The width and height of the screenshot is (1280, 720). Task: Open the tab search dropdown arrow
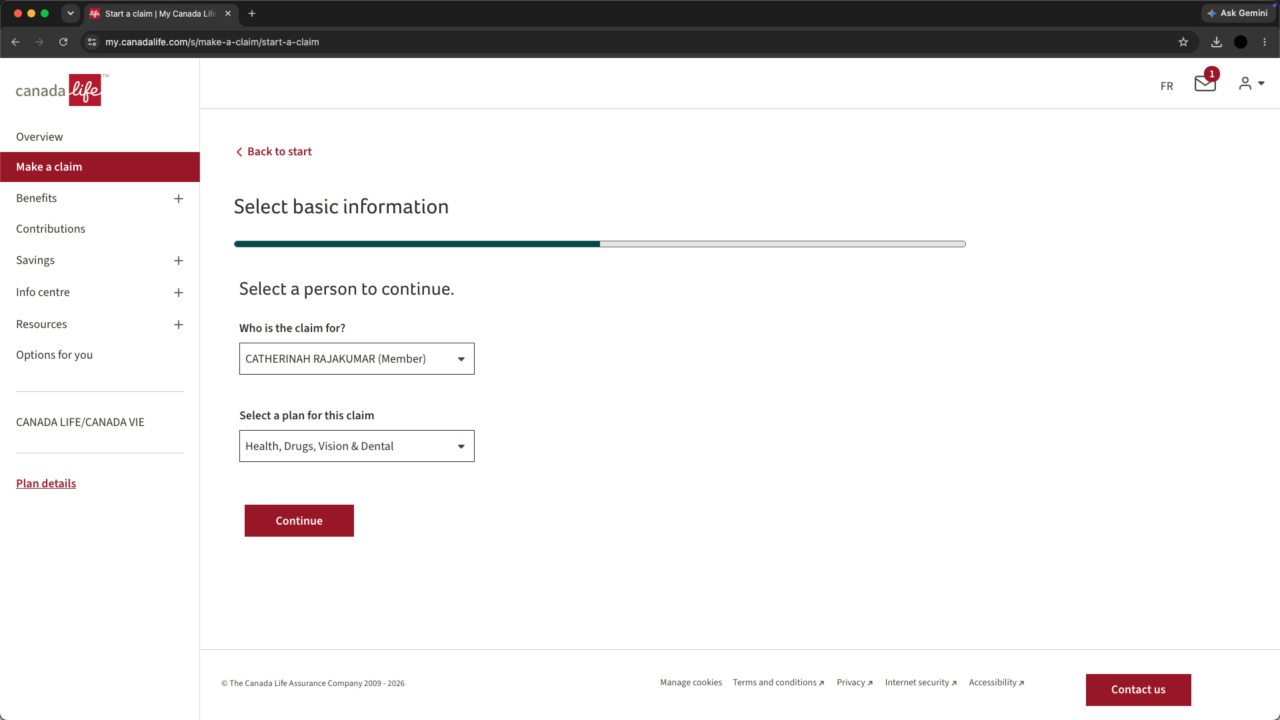[71, 13]
